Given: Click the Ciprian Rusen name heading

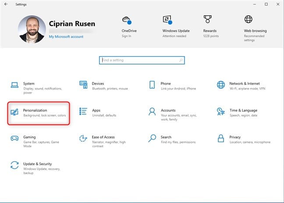Looking at the screenshot, I should (72, 24).
